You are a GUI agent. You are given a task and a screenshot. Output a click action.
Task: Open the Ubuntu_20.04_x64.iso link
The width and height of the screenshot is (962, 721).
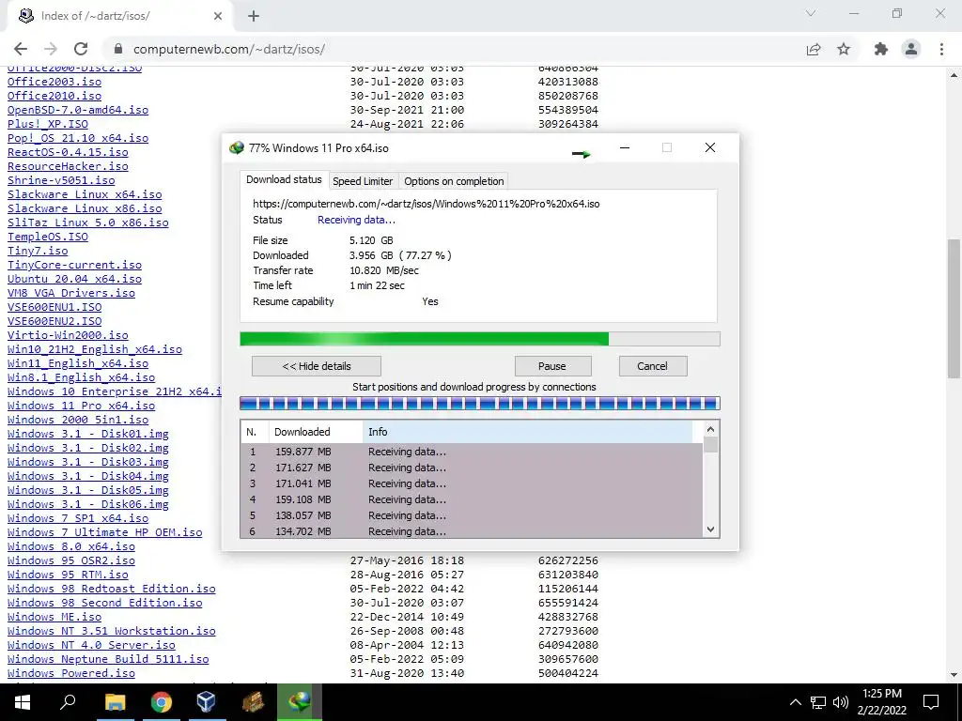(x=74, y=279)
